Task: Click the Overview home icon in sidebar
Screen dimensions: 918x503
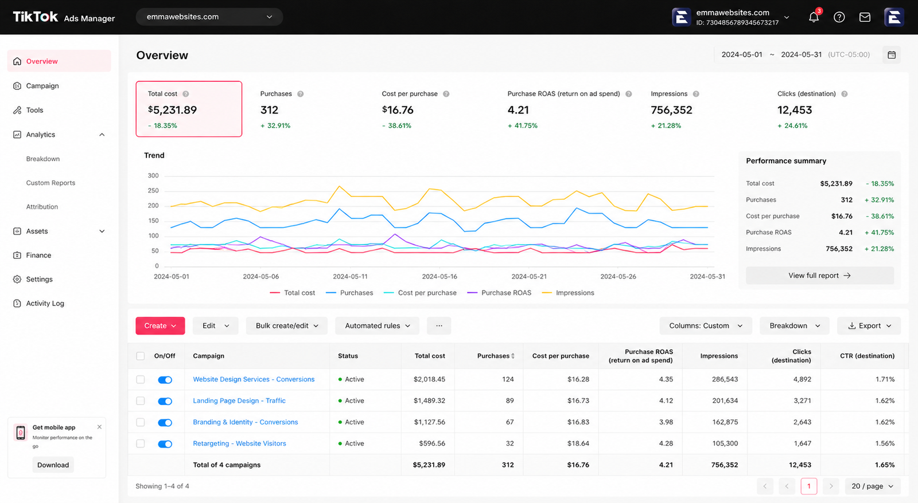Action: [x=17, y=61]
